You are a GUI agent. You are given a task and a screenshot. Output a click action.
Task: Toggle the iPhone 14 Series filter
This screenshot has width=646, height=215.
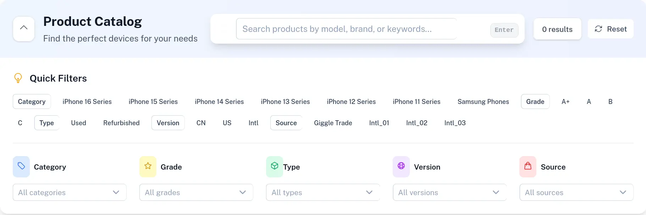pyautogui.click(x=219, y=101)
